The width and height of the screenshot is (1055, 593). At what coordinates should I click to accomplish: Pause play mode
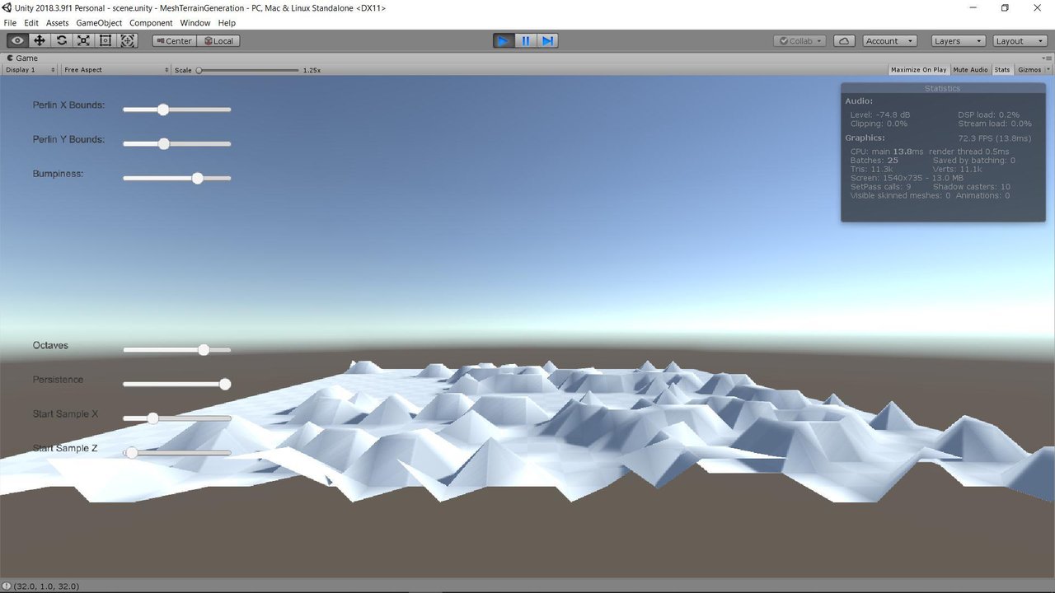[525, 40]
